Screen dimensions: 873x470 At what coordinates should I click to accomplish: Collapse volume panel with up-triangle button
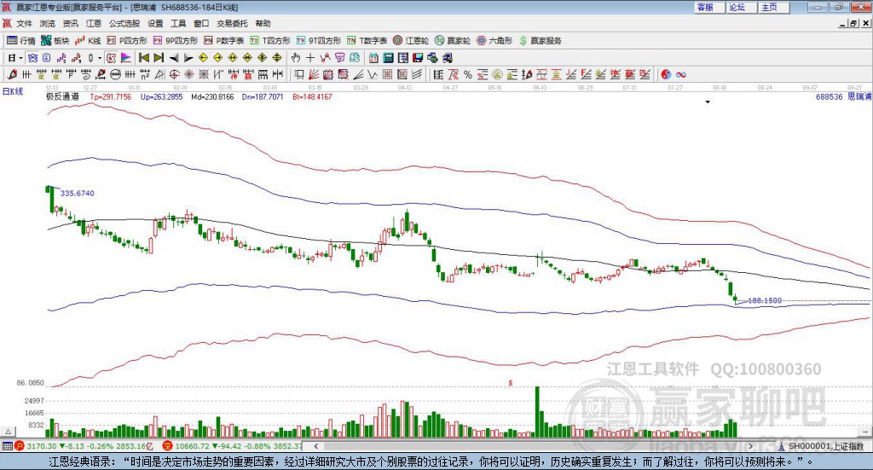[8, 432]
